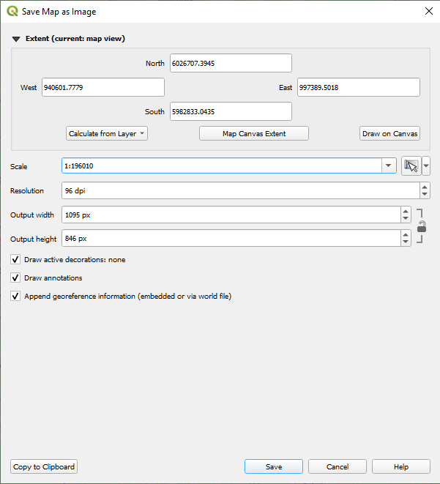Image resolution: width=440 pixels, height=484 pixels.
Task: Collapse the Extent section triangle
Action: [15, 39]
